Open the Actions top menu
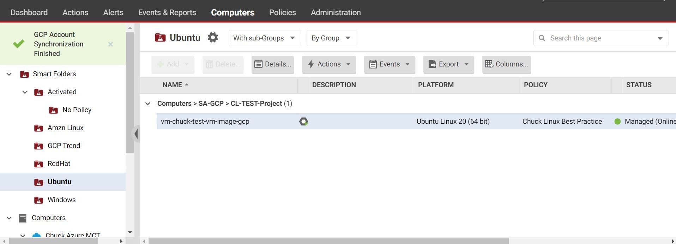 click(x=76, y=12)
